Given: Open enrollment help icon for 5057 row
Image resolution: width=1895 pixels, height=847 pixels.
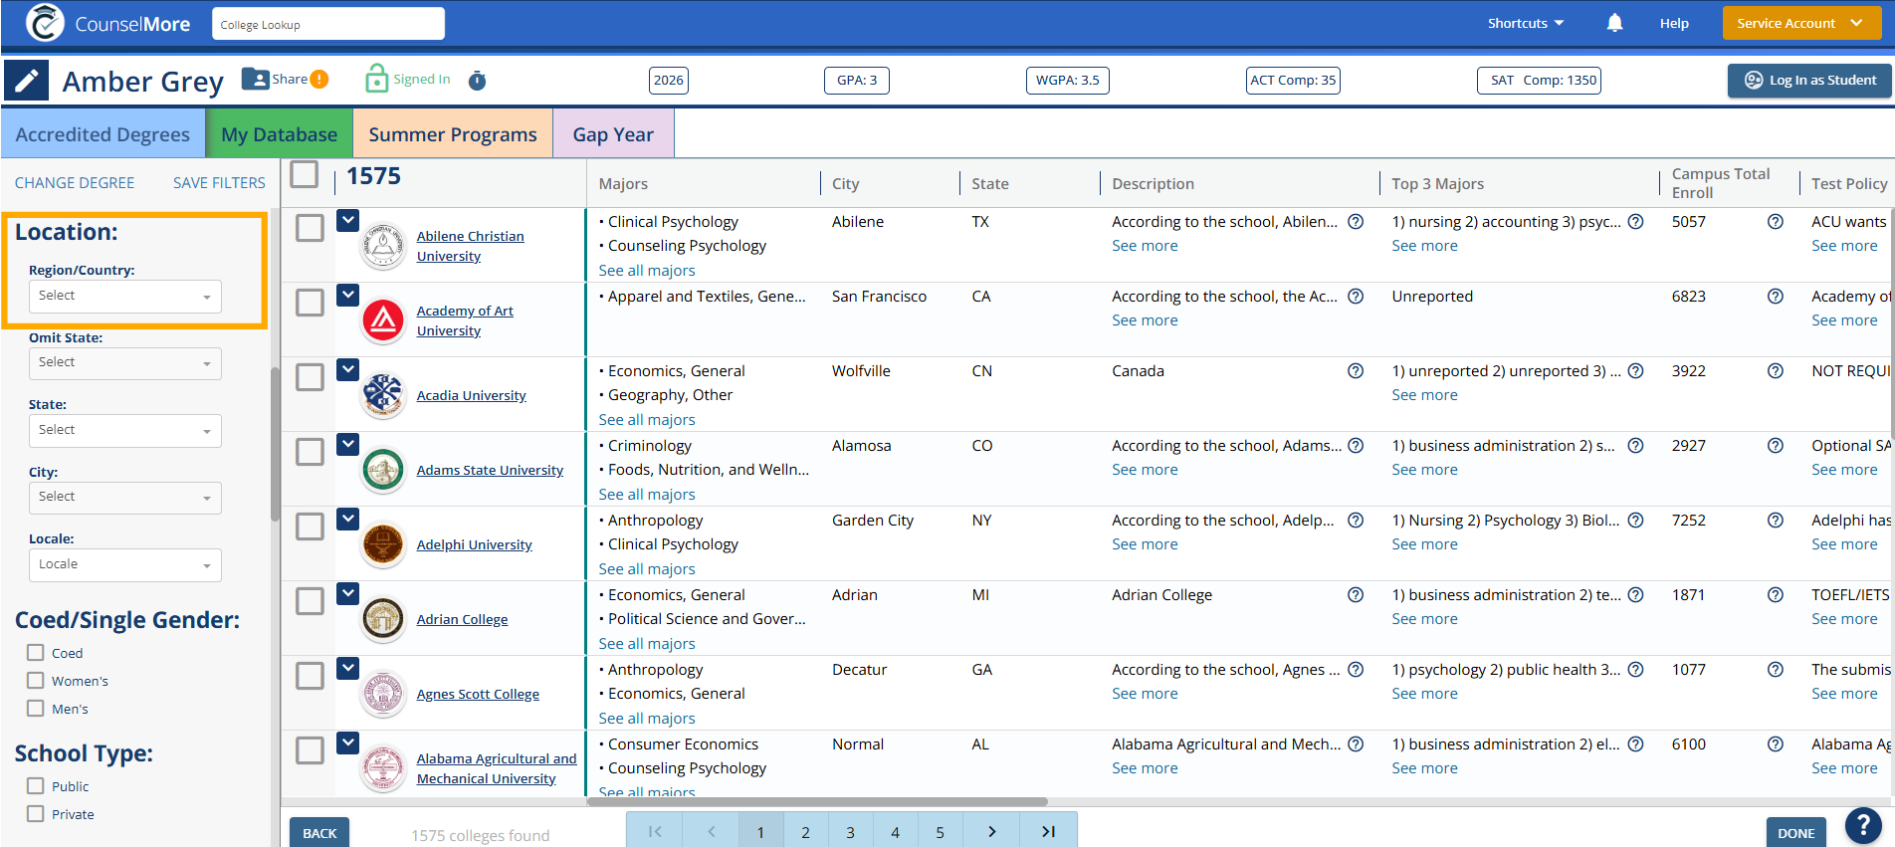Looking at the screenshot, I should (x=1776, y=222).
